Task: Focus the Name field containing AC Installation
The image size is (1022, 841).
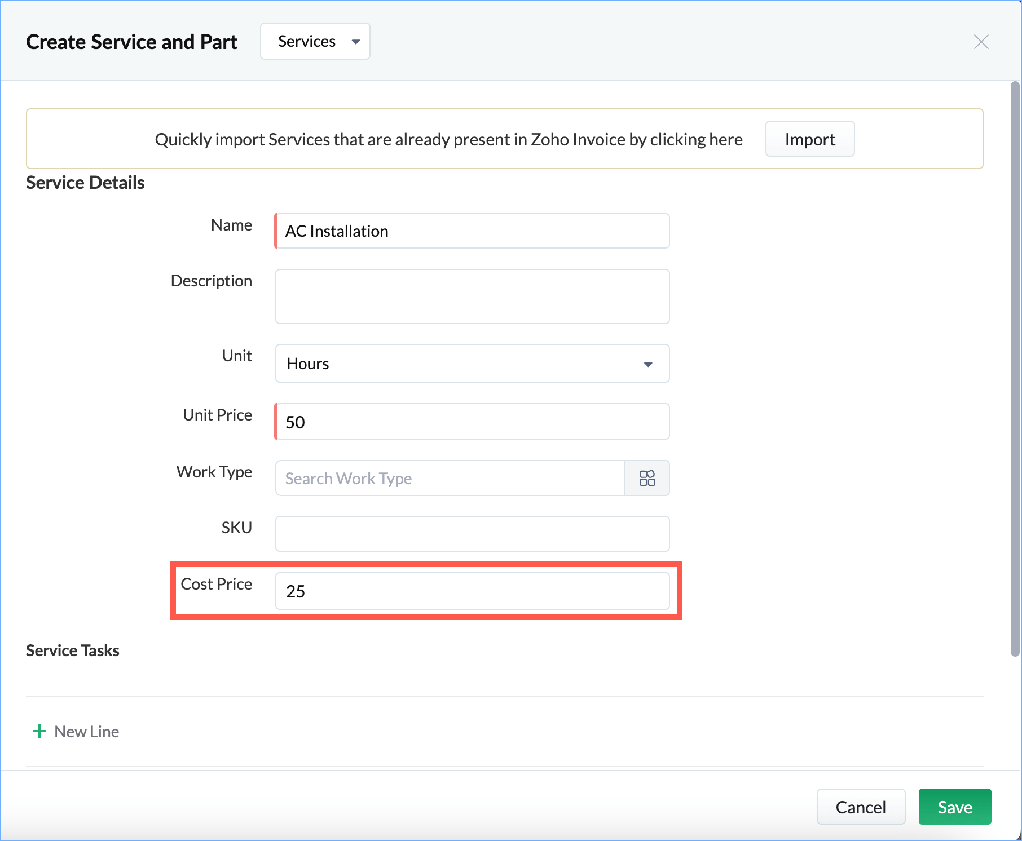Action: click(x=472, y=231)
